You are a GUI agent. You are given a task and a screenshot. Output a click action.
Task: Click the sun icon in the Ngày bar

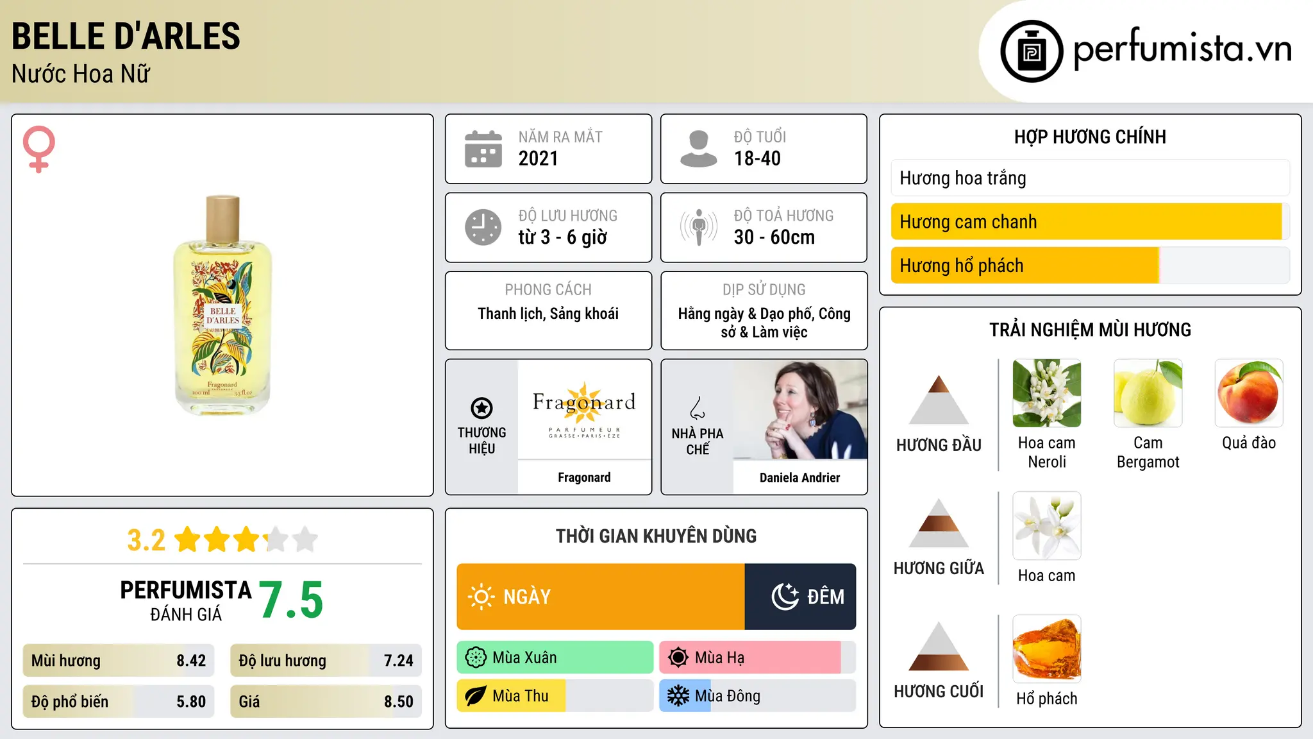[481, 597]
